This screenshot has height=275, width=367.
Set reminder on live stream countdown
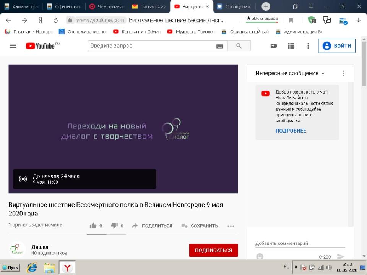[x=23, y=179]
